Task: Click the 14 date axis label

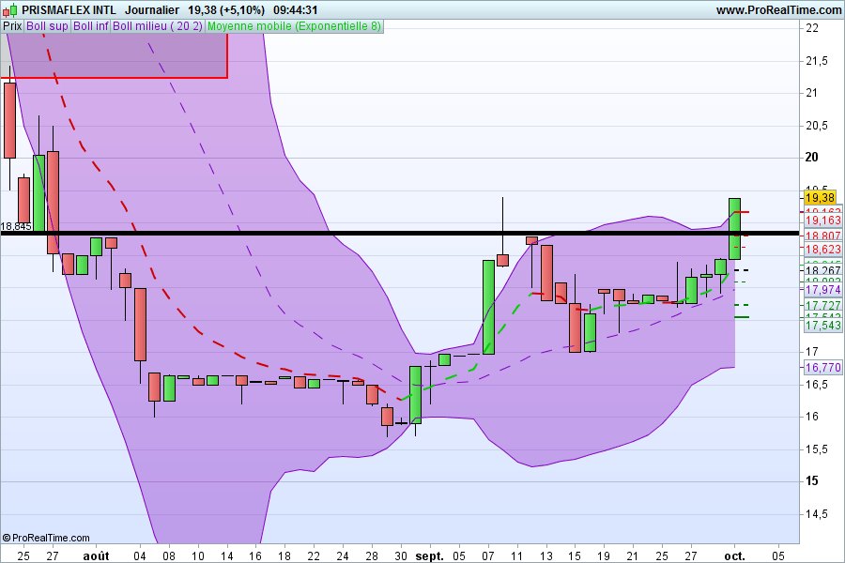Action: [227, 556]
